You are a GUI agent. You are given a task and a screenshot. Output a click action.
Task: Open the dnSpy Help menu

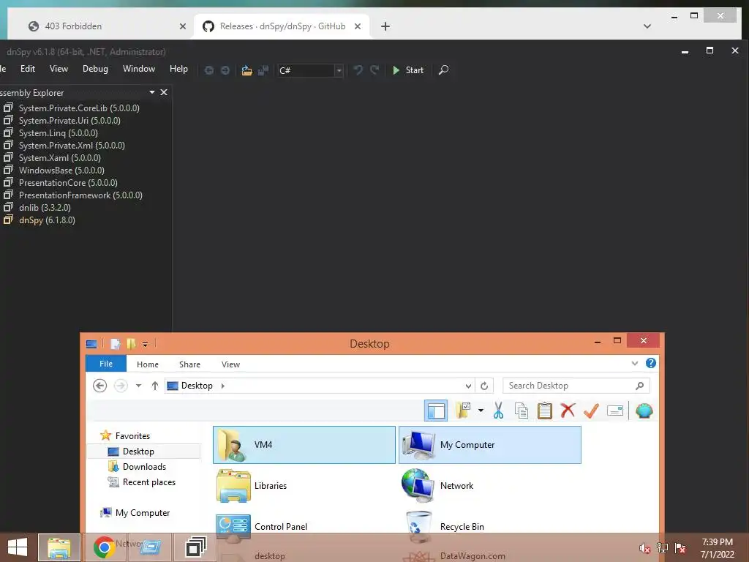click(x=178, y=69)
